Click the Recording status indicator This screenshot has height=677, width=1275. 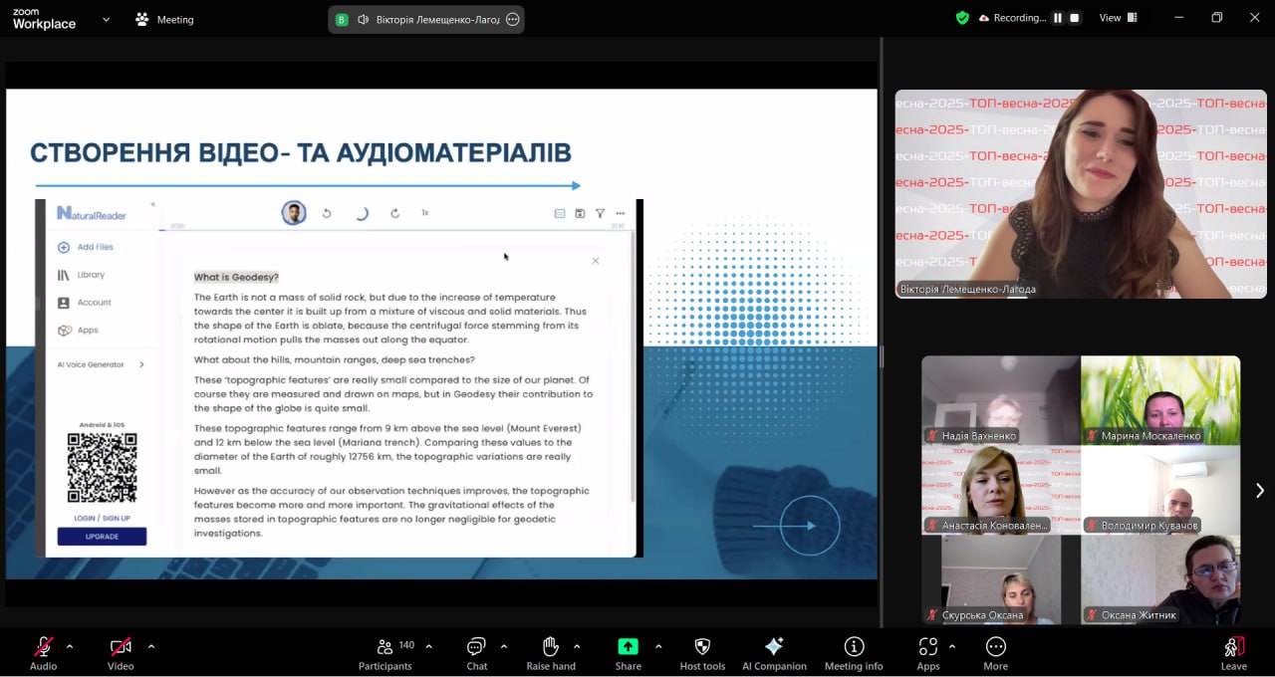tap(1012, 18)
